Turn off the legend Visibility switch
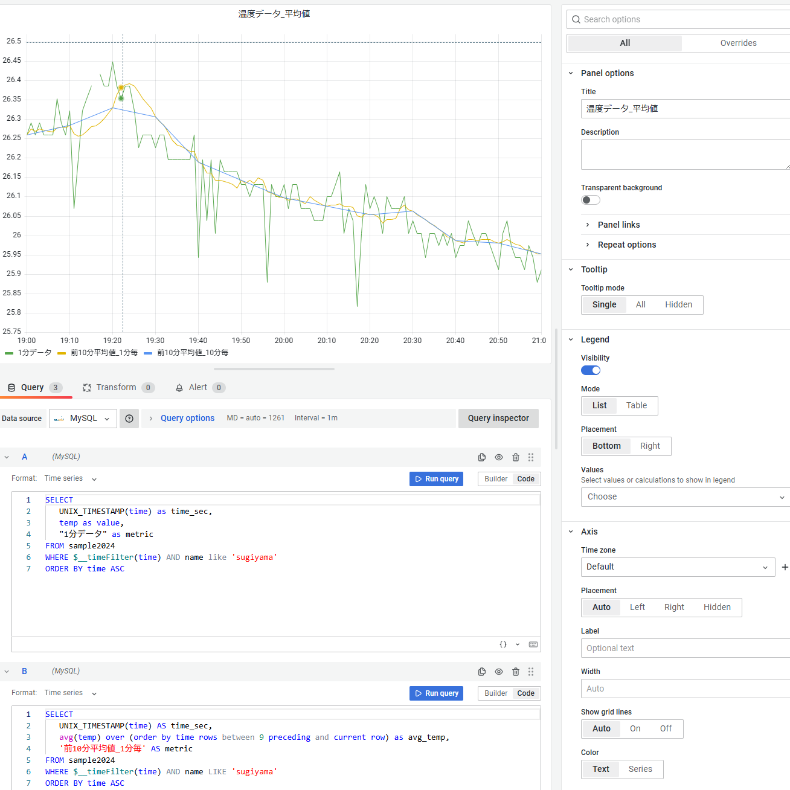 click(x=590, y=370)
